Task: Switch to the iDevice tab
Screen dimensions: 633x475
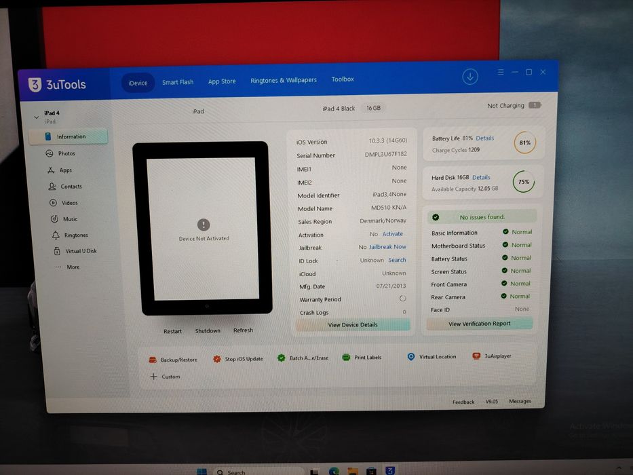Action: pyautogui.click(x=138, y=83)
